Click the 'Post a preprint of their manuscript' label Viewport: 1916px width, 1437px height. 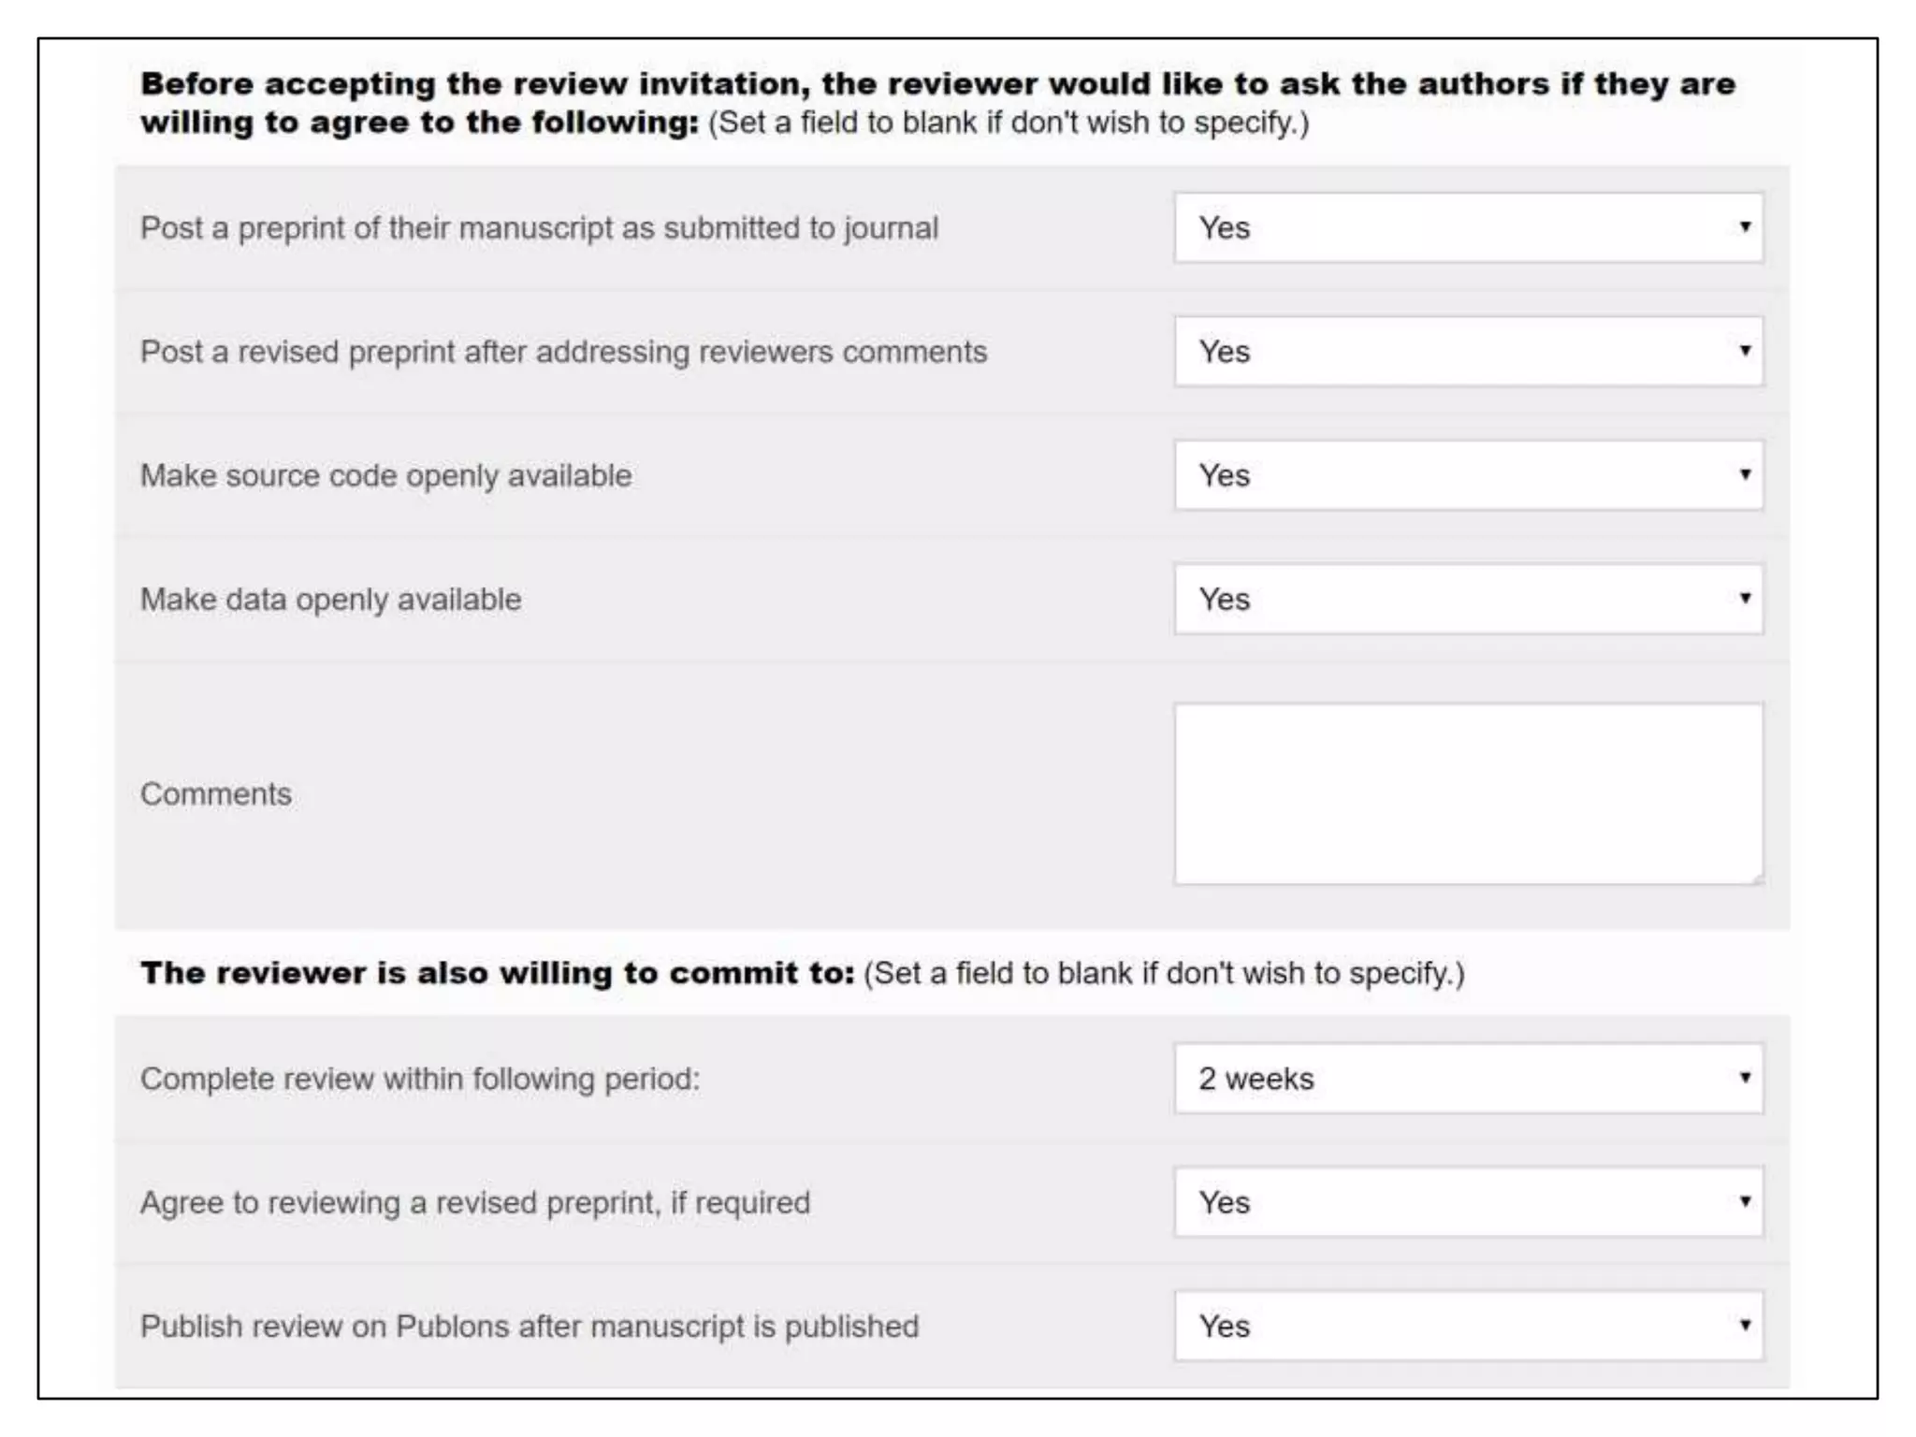pyautogui.click(x=539, y=228)
